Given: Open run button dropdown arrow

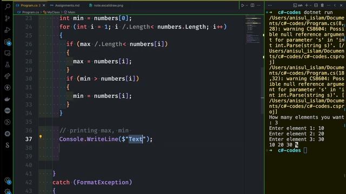Looking at the screenshot, I should pos(247,5).
